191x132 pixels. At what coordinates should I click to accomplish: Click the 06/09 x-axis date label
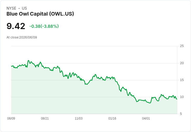pos(11,118)
